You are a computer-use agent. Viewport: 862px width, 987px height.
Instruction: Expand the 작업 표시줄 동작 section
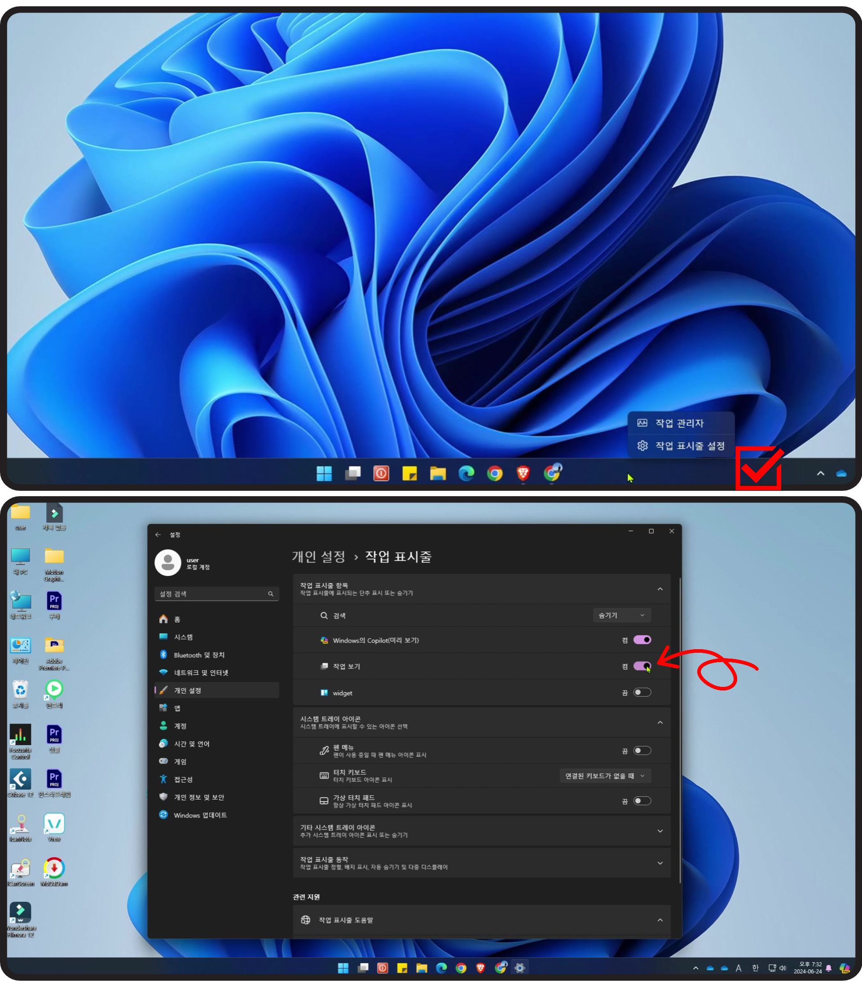pos(481,863)
